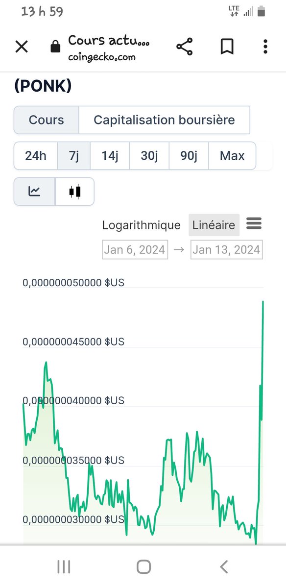Open the three-dot browser menu
This screenshot has width=286, height=588.
coord(265,47)
